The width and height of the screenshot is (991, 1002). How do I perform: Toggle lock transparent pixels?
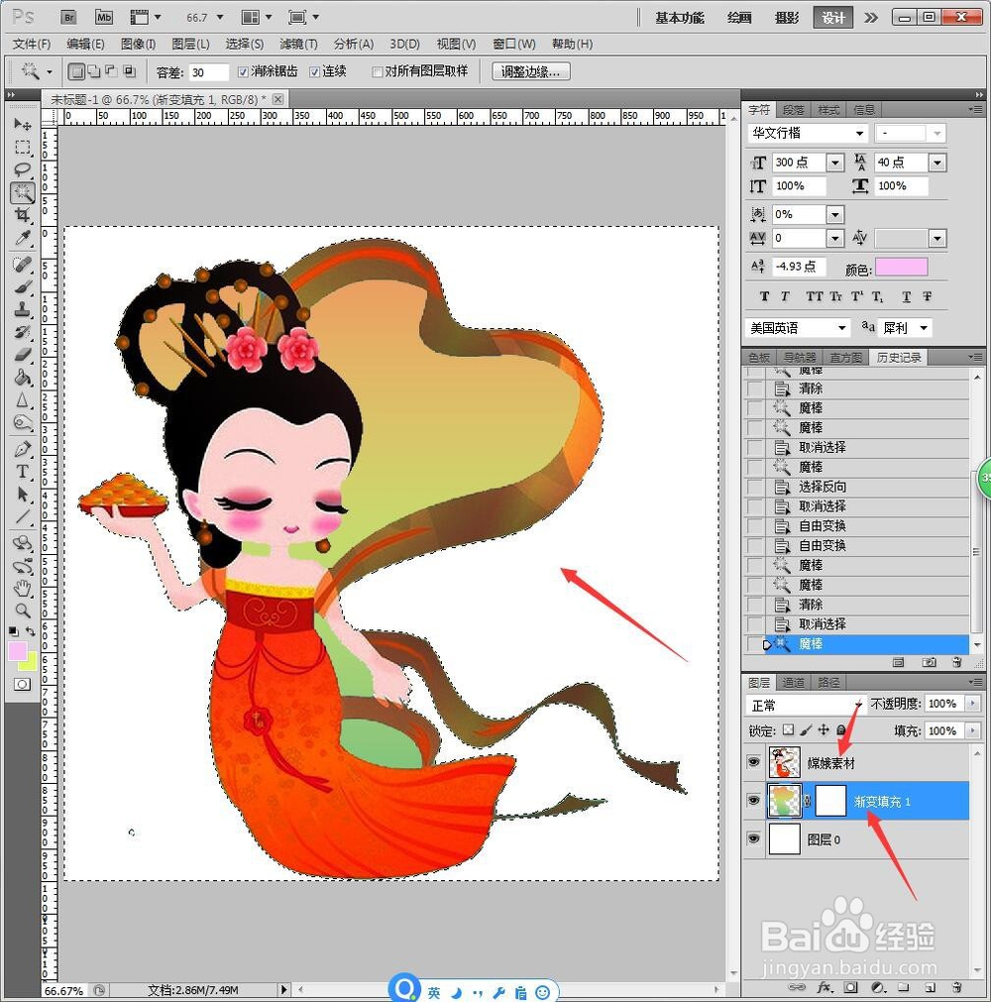pyautogui.click(x=789, y=729)
